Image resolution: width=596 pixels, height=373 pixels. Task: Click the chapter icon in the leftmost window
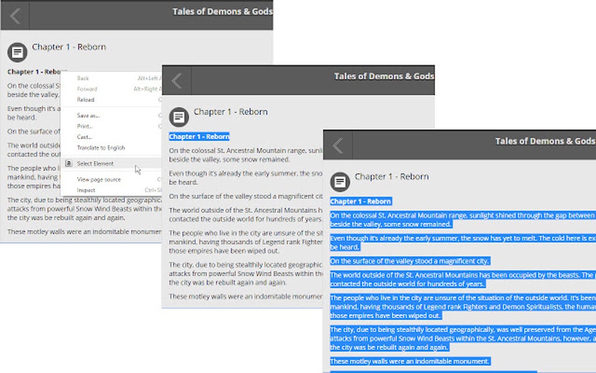point(16,52)
